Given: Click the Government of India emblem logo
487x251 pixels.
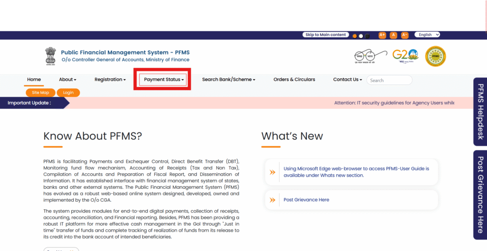Looking at the screenshot, I should click(50, 56).
